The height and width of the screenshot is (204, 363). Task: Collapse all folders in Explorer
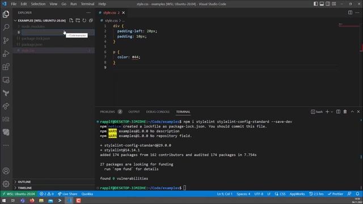click(x=91, y=20)
